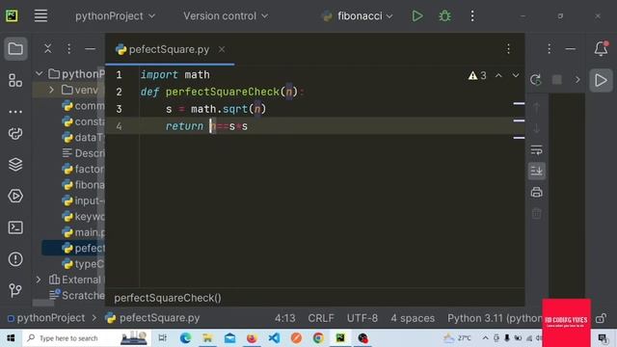
Task: Click the first error stripe mark in the editor
Action: [x=519, y=104]
